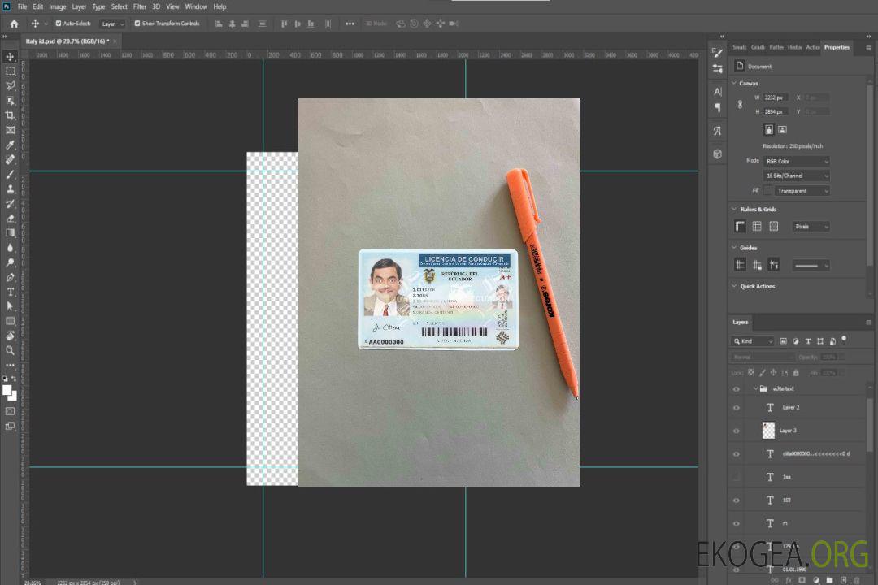
Task: Select the Path Selection tool
Action: (10, 306)
